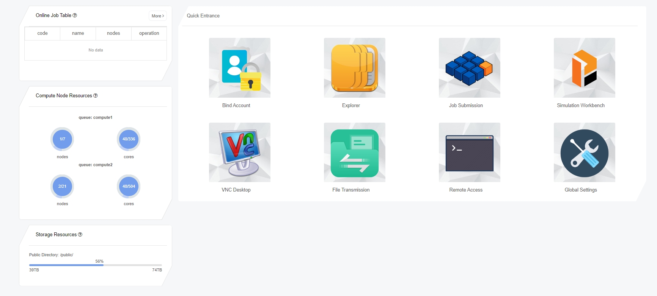The height and width of the screenshot is (296, 657).
Task: Click the More button in Online Job Table
Action: point(158,16)
